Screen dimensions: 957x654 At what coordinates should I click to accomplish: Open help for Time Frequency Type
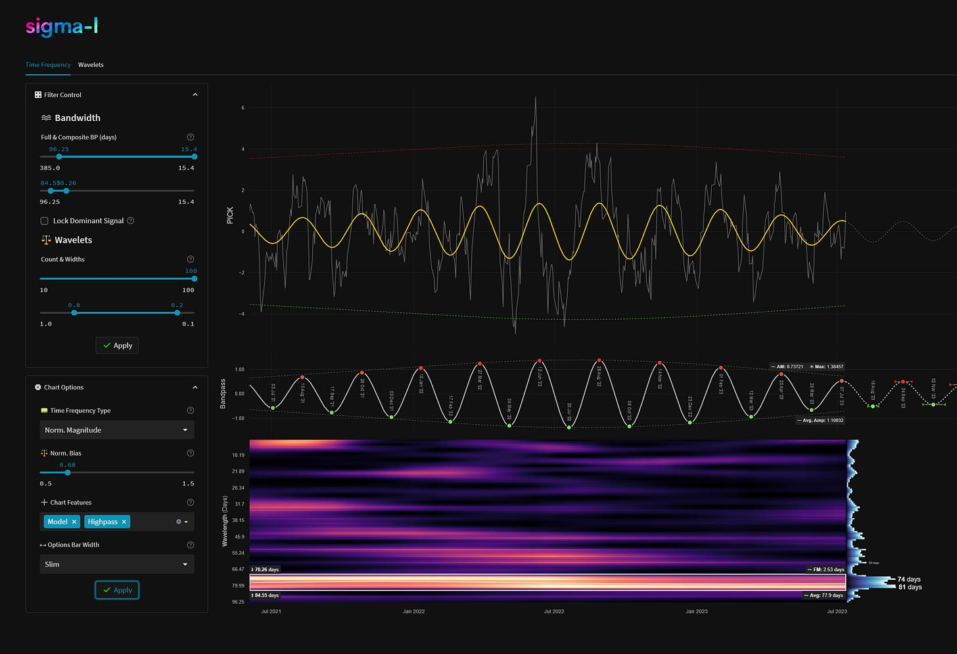191,410
